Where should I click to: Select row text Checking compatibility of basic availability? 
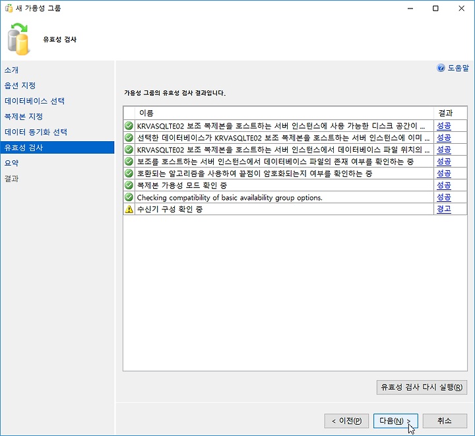pos(230,197)
